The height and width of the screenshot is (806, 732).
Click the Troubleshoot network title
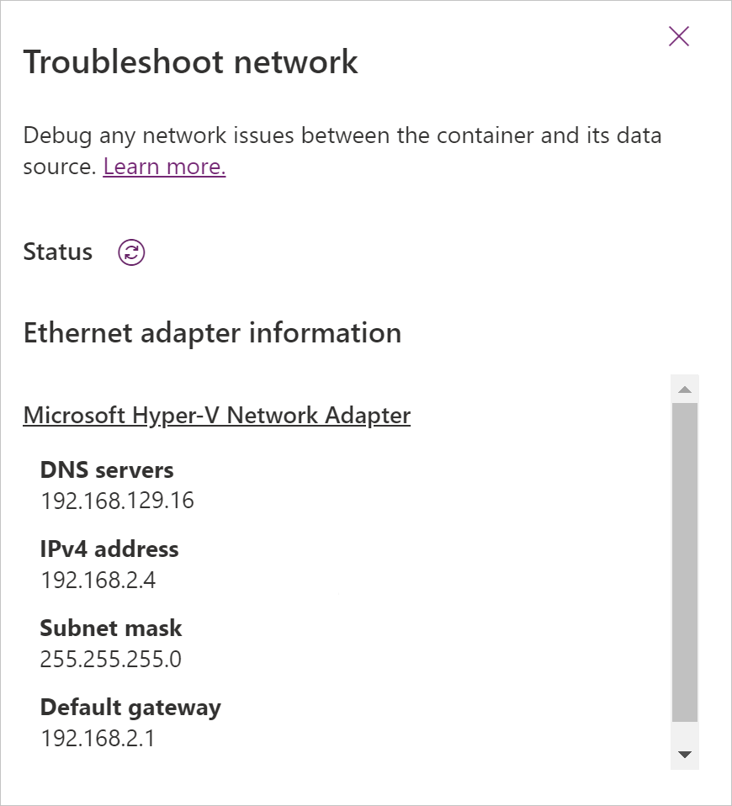(x=191, y=61)
